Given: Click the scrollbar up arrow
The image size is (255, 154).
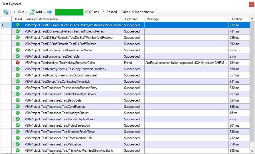Looking at the screenshot, I should (x=252, y=19).
